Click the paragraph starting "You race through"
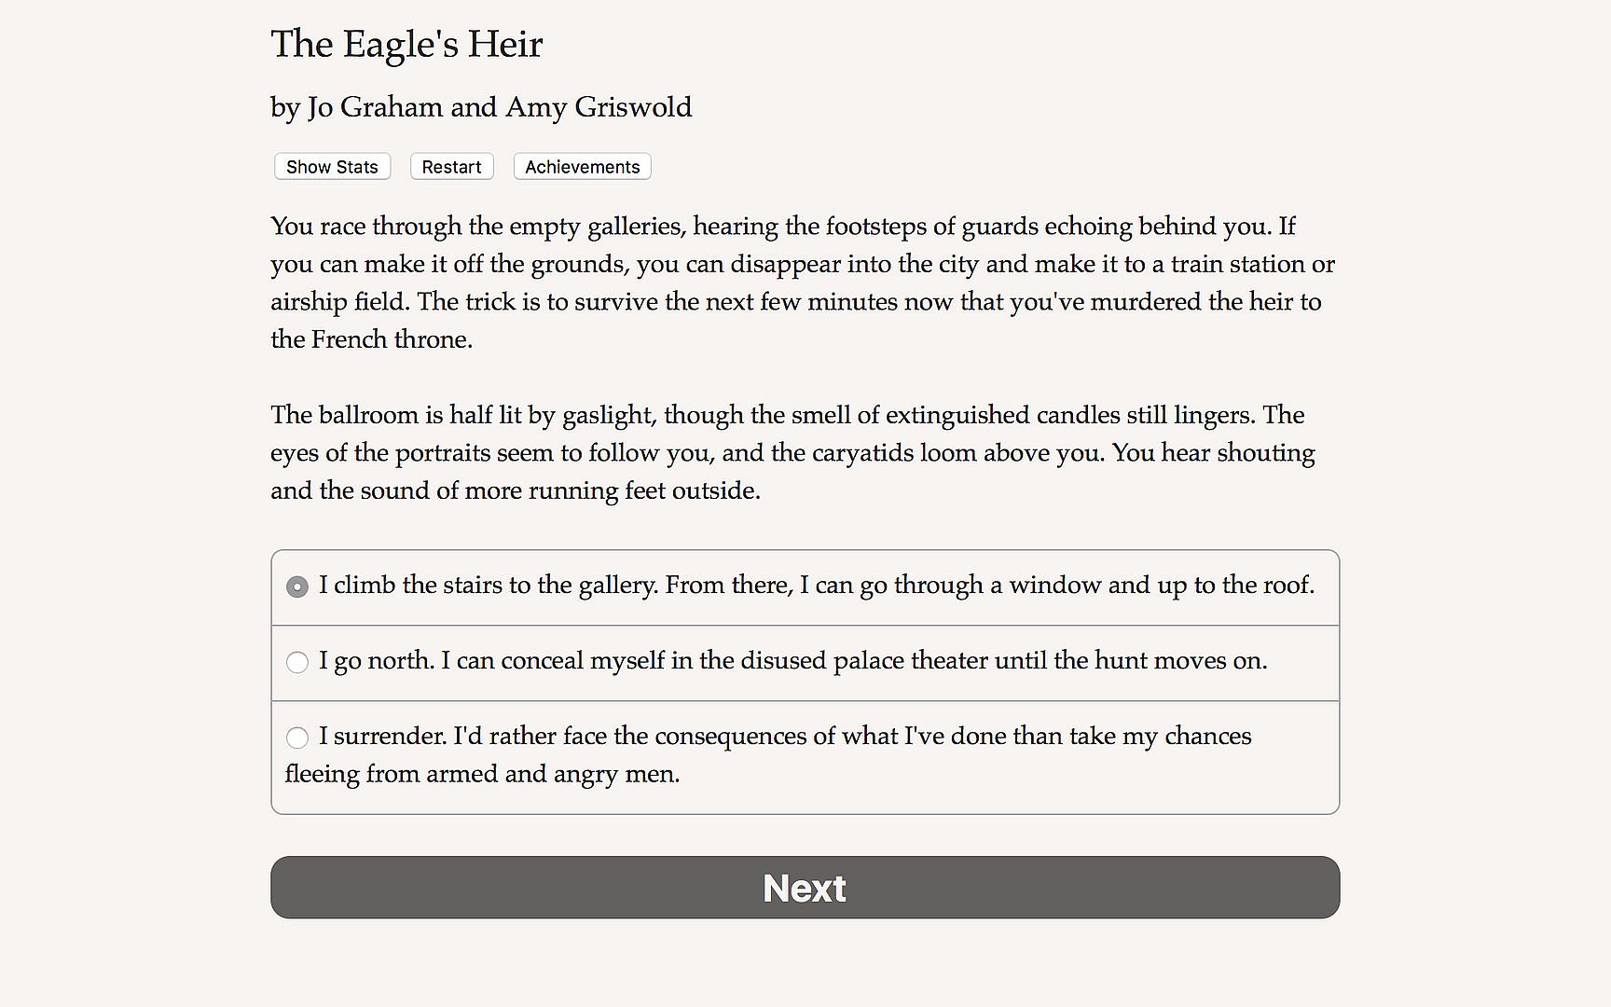This screenshot has width=1611, height=1007. 802,283
